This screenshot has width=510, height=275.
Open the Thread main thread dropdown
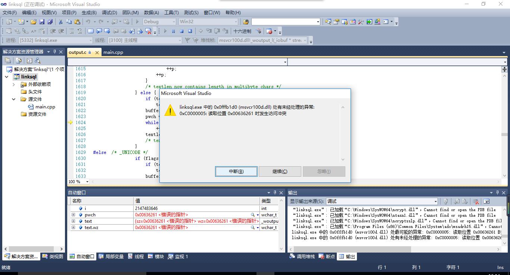click(144, 40)
